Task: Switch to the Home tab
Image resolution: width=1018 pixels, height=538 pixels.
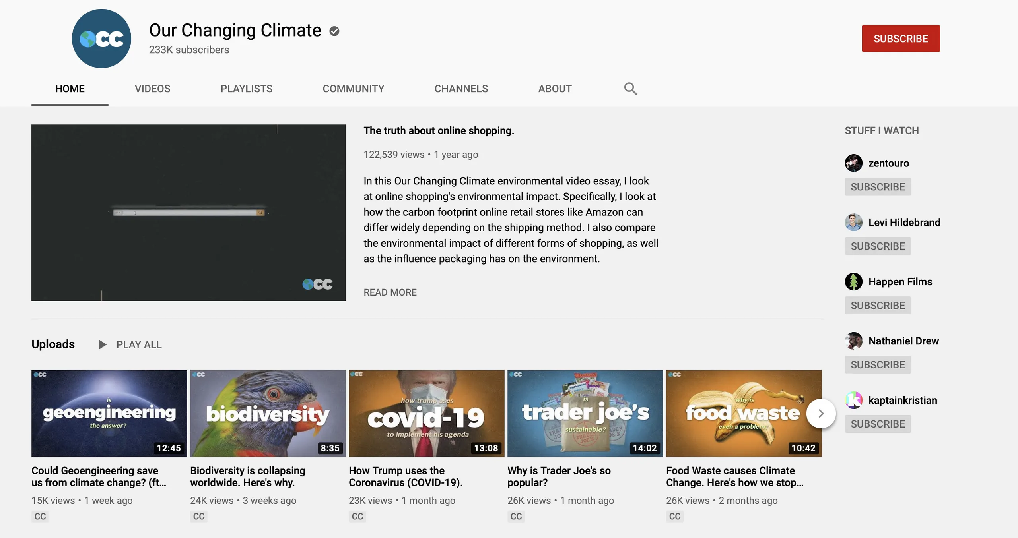Action: coord(70,89)
